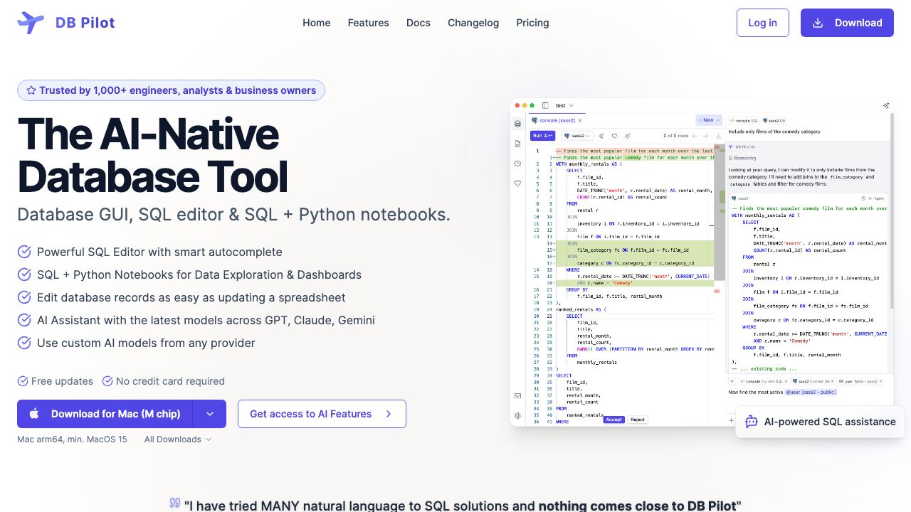The width and height of the screenshot is (911, 512).
Task: Click the format query icon in the query toolbar
Action: pyautogui.click(x=627, y=136)
